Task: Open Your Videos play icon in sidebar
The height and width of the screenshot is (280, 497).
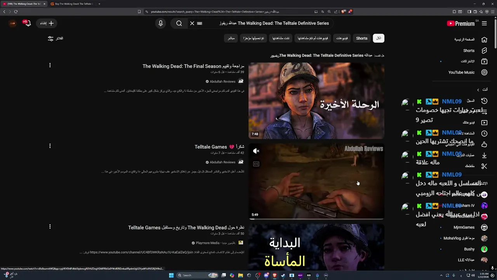Action: tap(484, 122)
